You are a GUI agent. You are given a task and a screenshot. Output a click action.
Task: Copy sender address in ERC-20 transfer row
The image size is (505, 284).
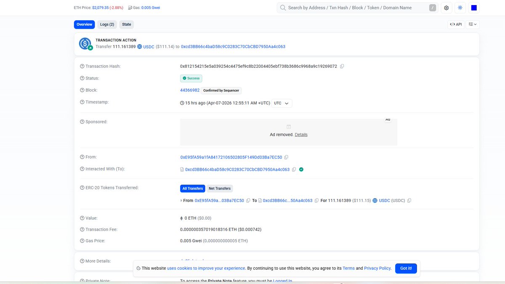click(248, 201)
